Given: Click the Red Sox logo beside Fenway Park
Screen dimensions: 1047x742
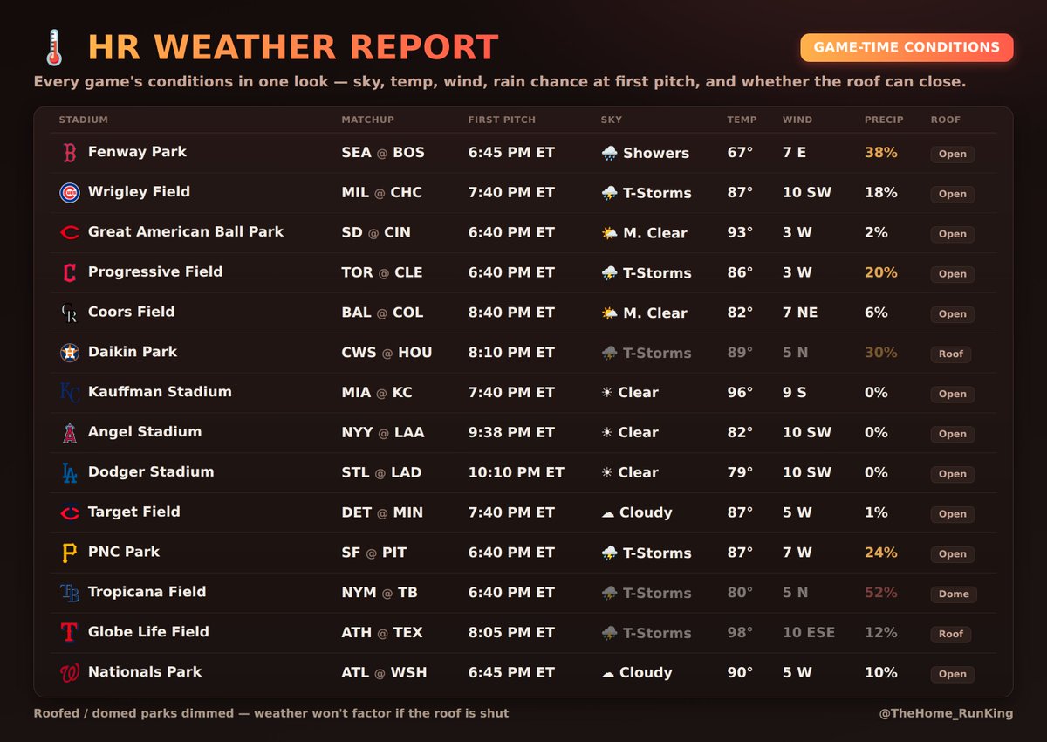Looking at the screenshot, I should [69, 153].
